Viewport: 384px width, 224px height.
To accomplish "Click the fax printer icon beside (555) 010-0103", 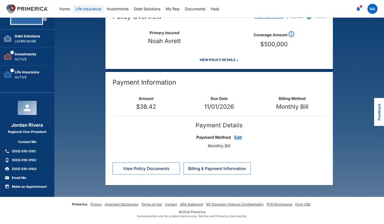I will (7, 169).
